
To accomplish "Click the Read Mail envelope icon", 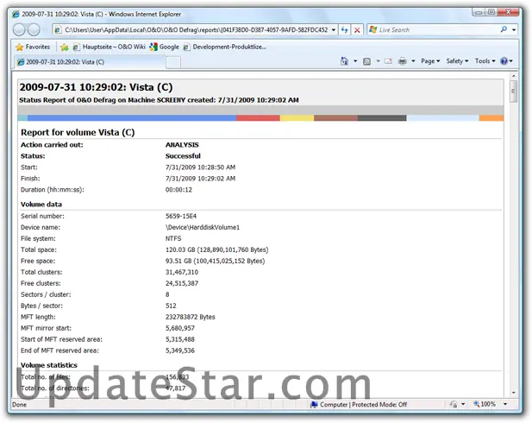I will 389,61.
